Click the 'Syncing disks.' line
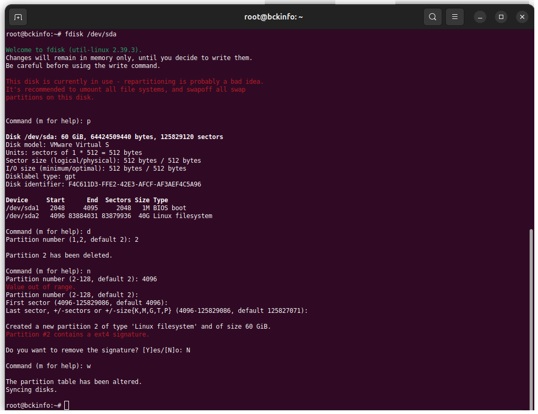 (32, 390)
